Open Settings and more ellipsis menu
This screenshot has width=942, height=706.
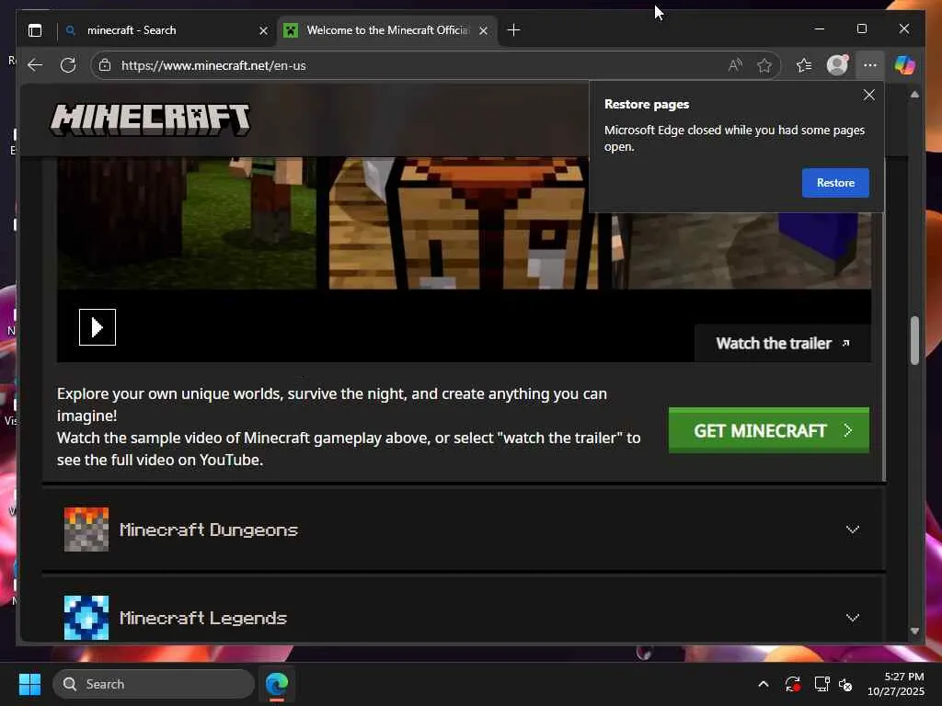pyautogui.click(x=870, y=65)
